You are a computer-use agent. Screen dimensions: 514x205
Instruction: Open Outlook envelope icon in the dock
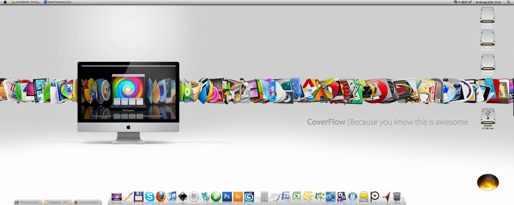[x=308, y=197]
